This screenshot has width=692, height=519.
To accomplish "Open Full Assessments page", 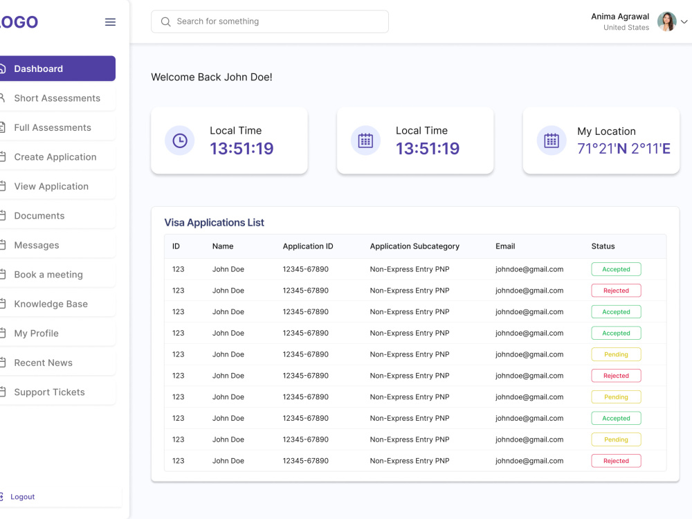I will point(58,127).
